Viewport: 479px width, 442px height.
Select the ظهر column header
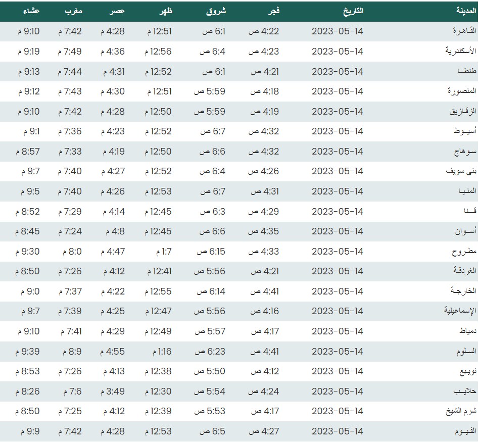click(x=166, y=11)
